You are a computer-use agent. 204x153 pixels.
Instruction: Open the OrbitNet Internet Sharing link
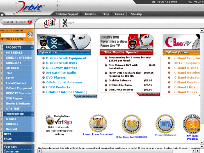pos(67,92)
